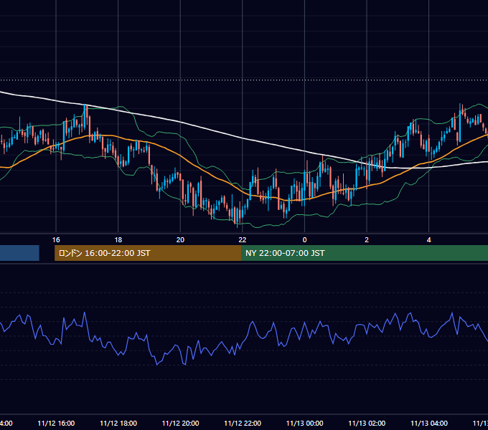The height and width of the screenshot is (430, 488).
Task: Click the ロンドン 16:00-22:00 JST session bar
Action: click(148, 253)
